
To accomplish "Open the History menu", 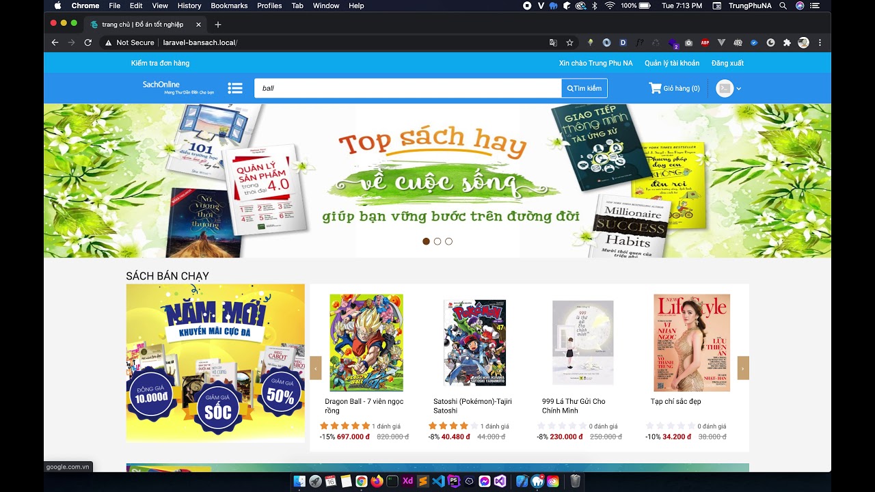I will (189, 5).
